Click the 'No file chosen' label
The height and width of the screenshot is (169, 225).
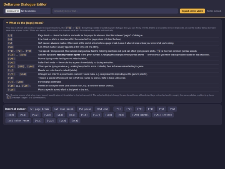coord(28,11)
